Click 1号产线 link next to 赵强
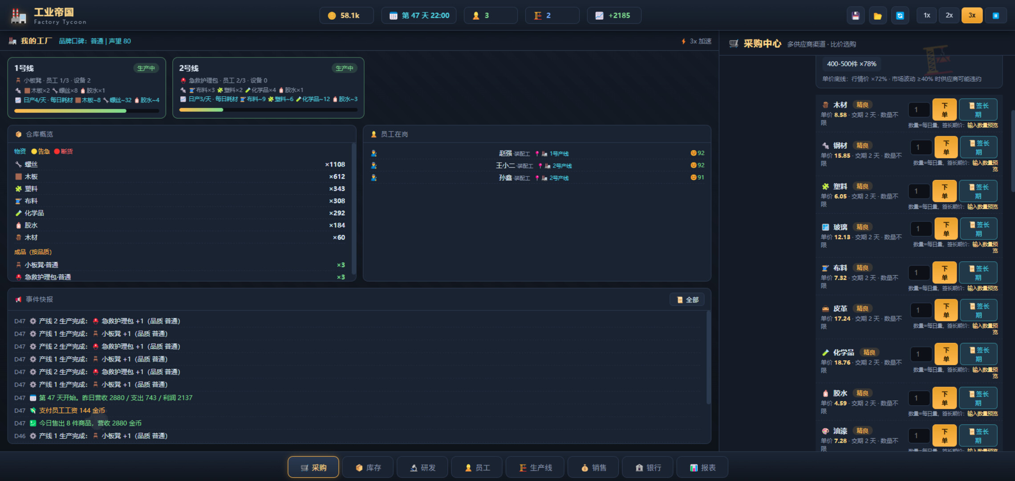 point(559,153)
